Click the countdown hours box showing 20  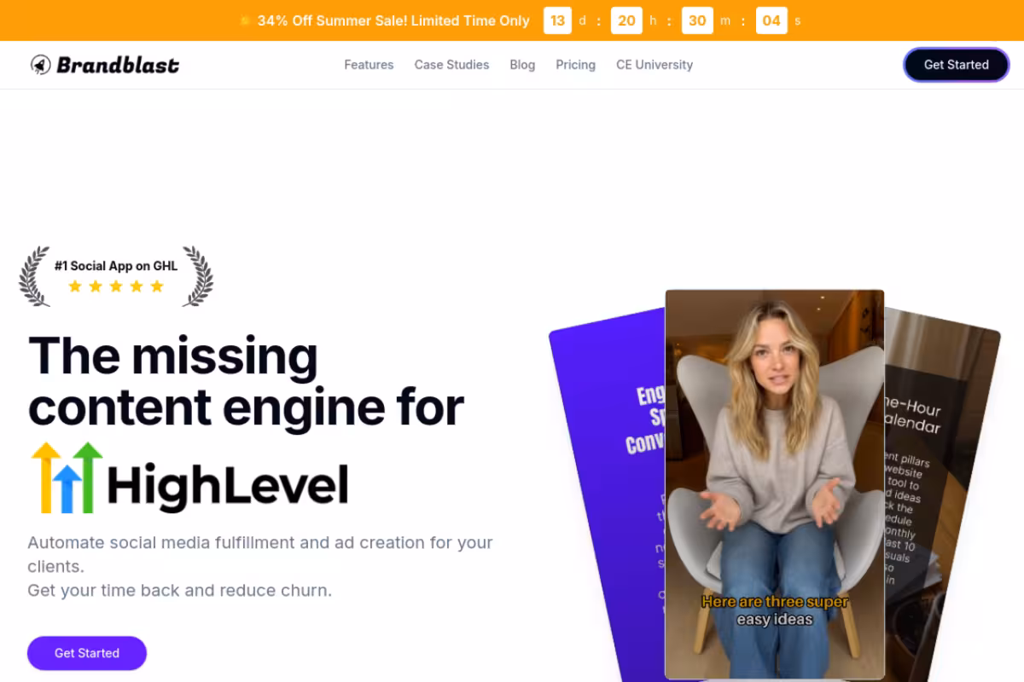click(x=626, y=20)
